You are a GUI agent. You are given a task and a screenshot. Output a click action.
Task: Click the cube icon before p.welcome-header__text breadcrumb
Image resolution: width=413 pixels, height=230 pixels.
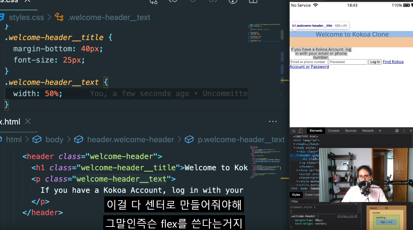pos(189,139)
